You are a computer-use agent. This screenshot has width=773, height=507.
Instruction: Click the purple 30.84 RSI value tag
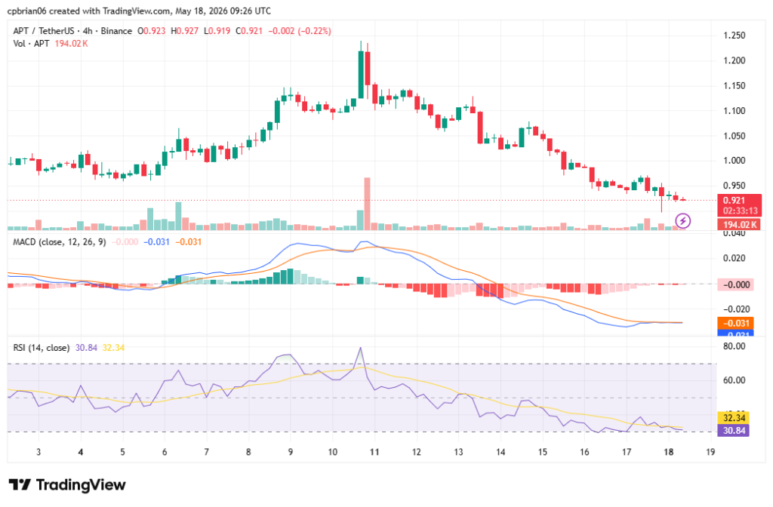(x=734, y=431)
